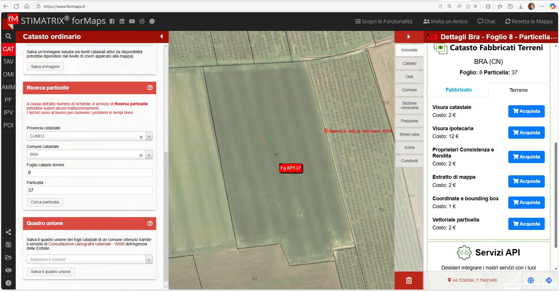This screenshot has height=291, width=559.
Task: Click the red trash delete icon
Action: (x=409, y=280)
